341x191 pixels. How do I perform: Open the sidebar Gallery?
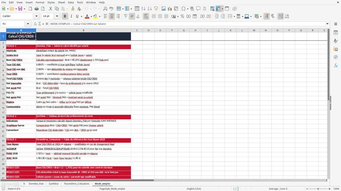pyautogui.click(x=336, y=49)
